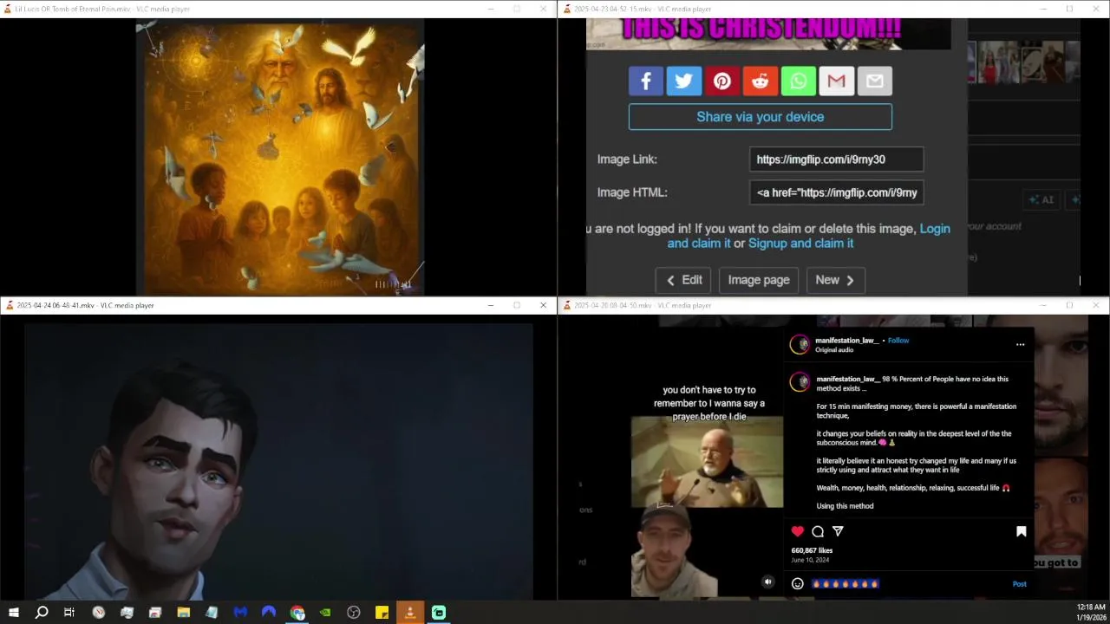
Task: Minimize the 2025-04-24 06-48-41.mkv VLC window
Action: (490, 305)
